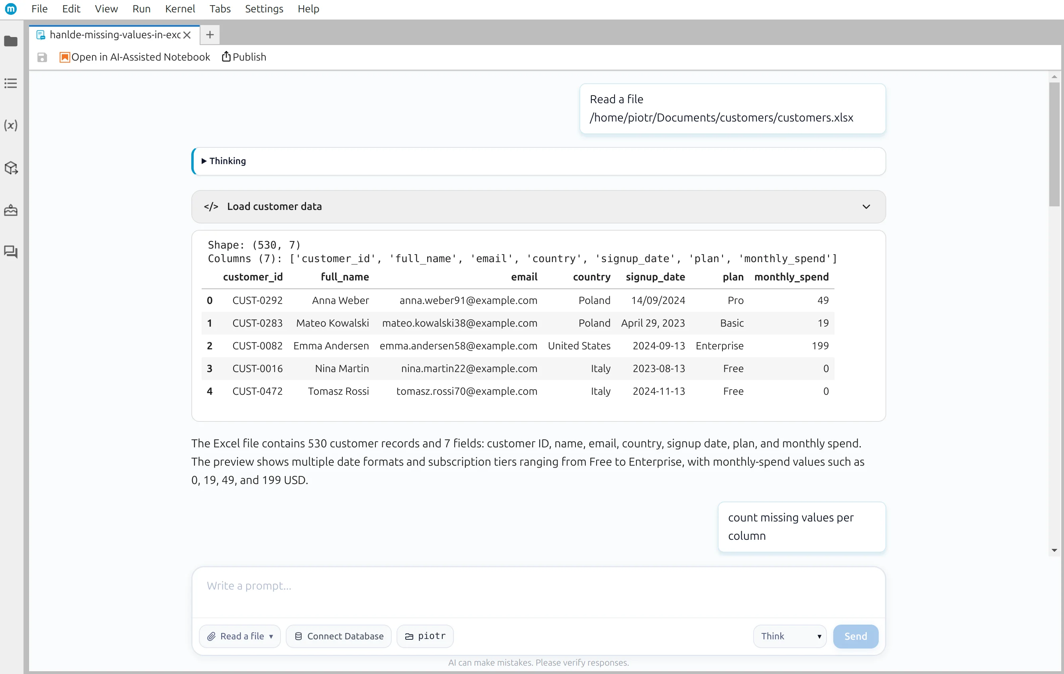1064x674 pixels.
Task: Open the Edit menu
Action: [71, 9]
